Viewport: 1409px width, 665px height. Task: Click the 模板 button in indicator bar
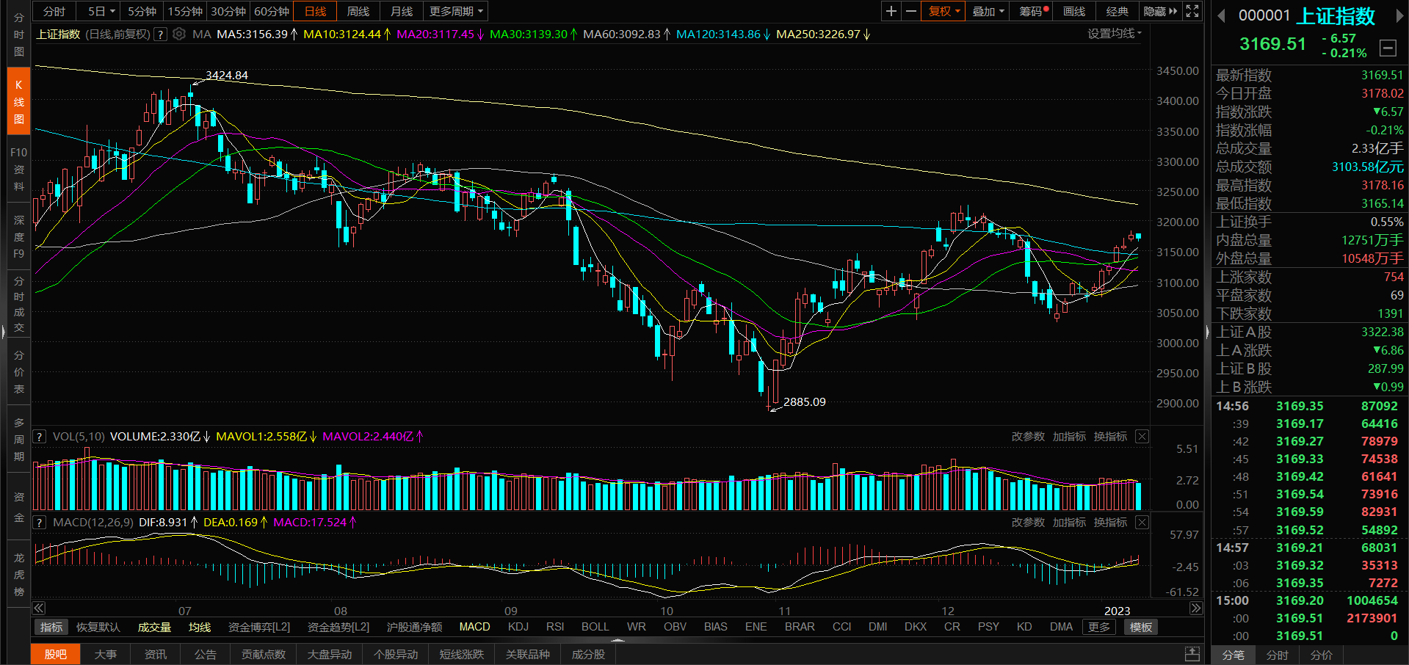pos(1140,627)
